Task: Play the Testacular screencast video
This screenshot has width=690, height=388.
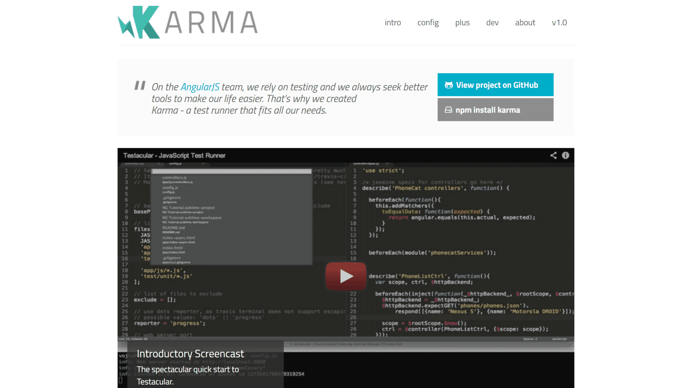Action: [346, 276]
